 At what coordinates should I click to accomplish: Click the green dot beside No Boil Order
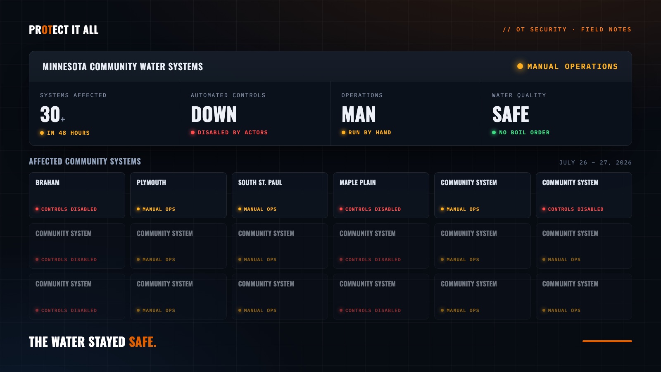(x=494, y=132)
